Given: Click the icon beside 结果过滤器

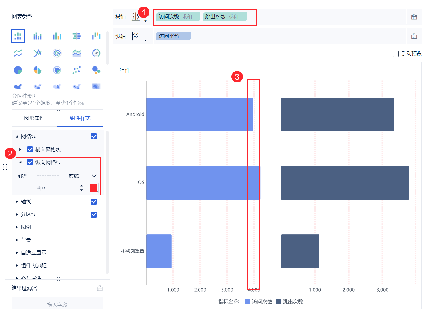Looking at the screenshot, I should coord(100,288).
